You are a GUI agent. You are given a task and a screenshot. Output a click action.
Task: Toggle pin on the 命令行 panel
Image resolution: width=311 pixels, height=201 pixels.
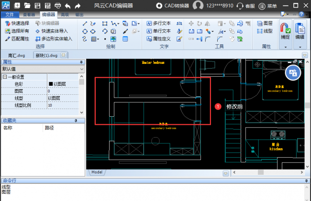[x=306, y=181]
